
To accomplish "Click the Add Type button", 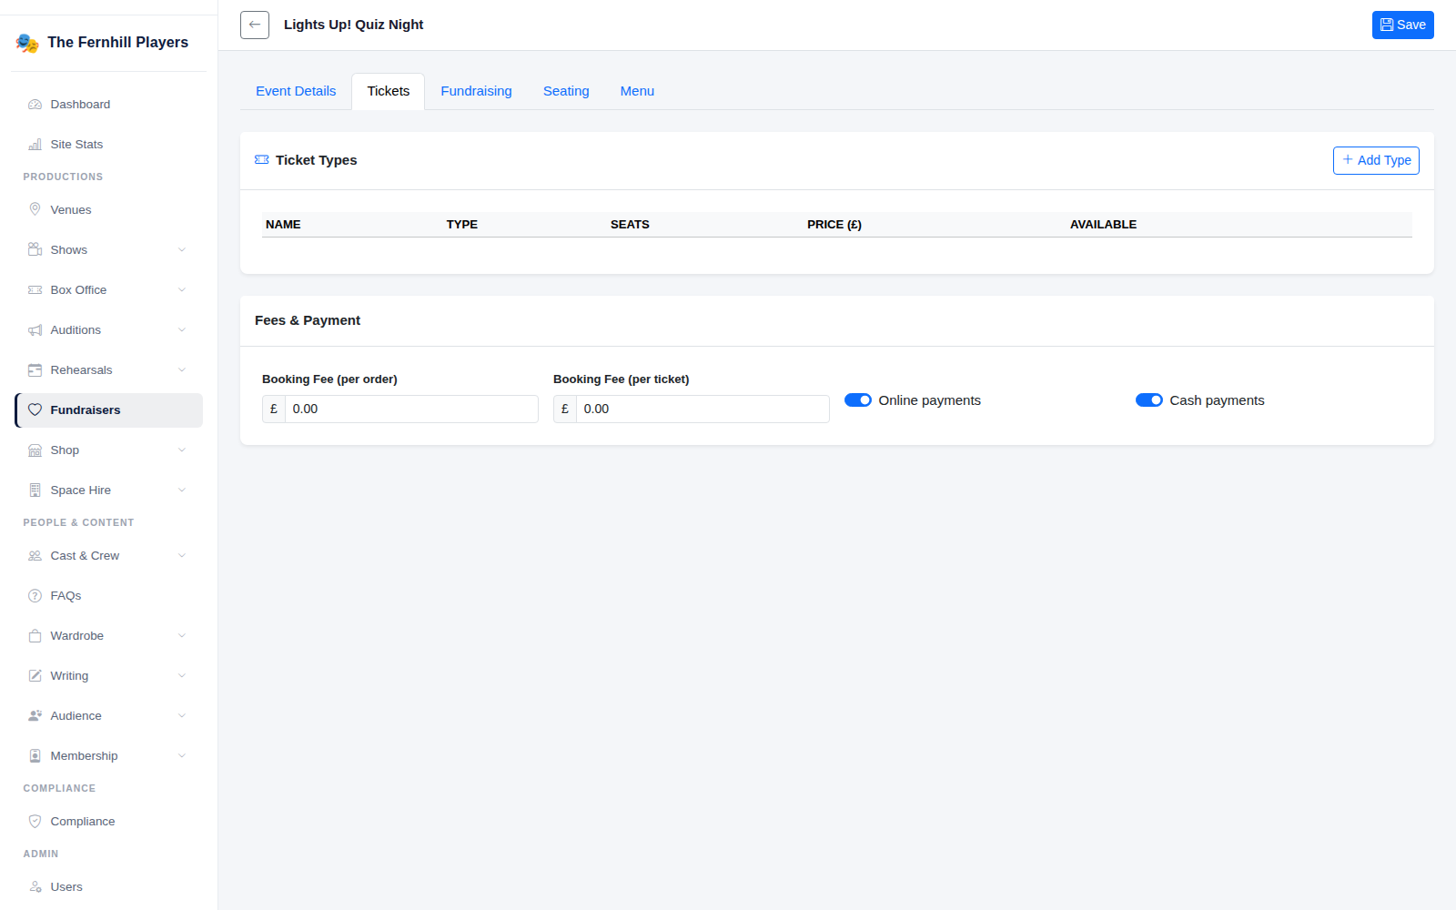I will [1376, 160].
